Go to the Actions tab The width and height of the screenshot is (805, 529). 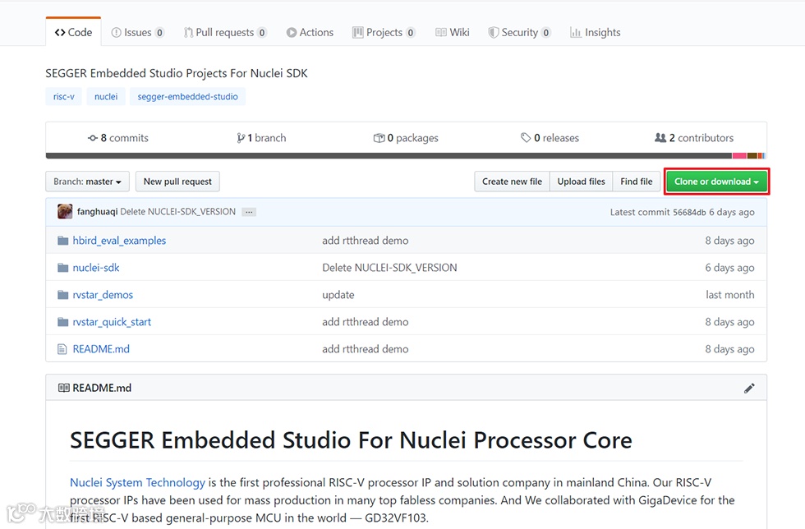point(310,32)
